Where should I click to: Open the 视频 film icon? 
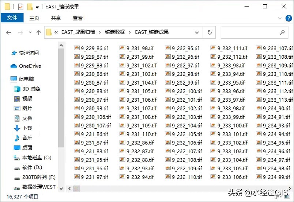(x=17, y=99)
